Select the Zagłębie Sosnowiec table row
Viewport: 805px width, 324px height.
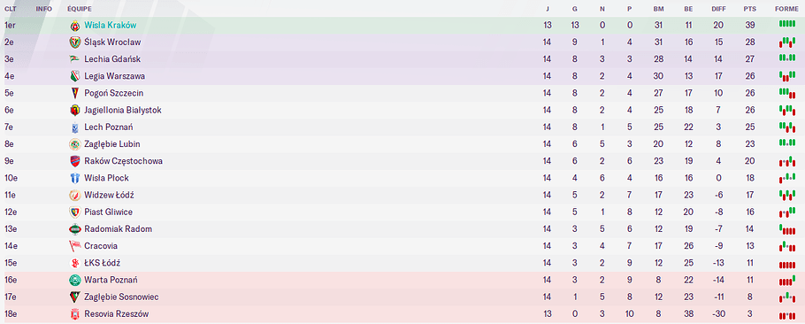click(x=402, y=297)
